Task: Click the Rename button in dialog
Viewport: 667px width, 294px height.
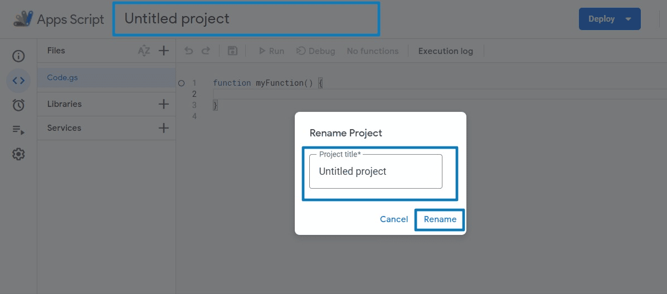Action: coord(440,219)
